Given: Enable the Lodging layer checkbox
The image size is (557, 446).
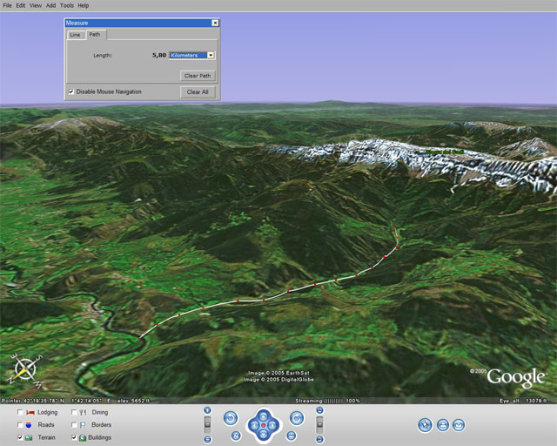Looking at the screenshot, I should pos(20,412).
